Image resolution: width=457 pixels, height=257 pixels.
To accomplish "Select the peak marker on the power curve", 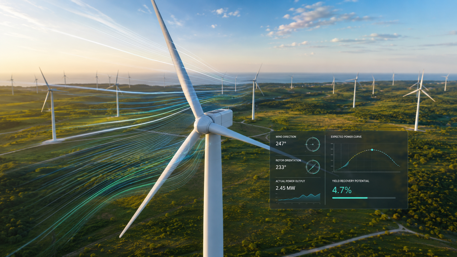I will (x=372, y=150).
